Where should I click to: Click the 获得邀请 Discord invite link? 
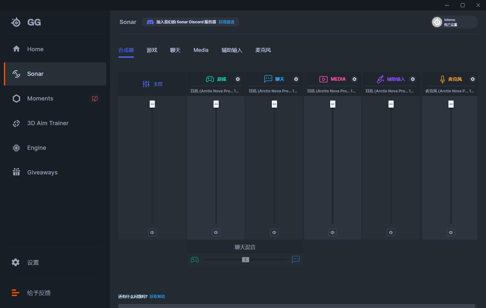226,22
